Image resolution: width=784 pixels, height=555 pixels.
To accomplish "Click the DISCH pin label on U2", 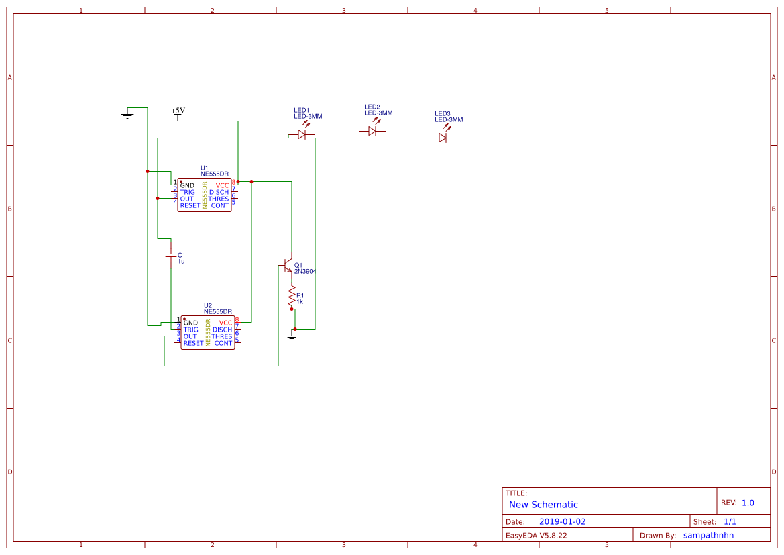I will click(x=223, y=330).
